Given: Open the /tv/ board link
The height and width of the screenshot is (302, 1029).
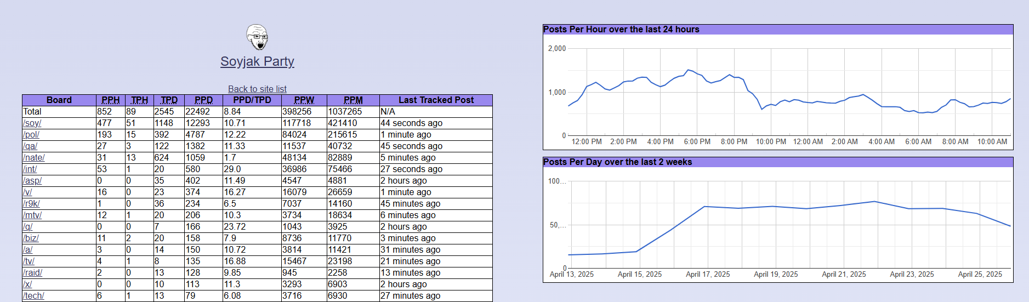Looking at the screenshot, I should [29, 261].
